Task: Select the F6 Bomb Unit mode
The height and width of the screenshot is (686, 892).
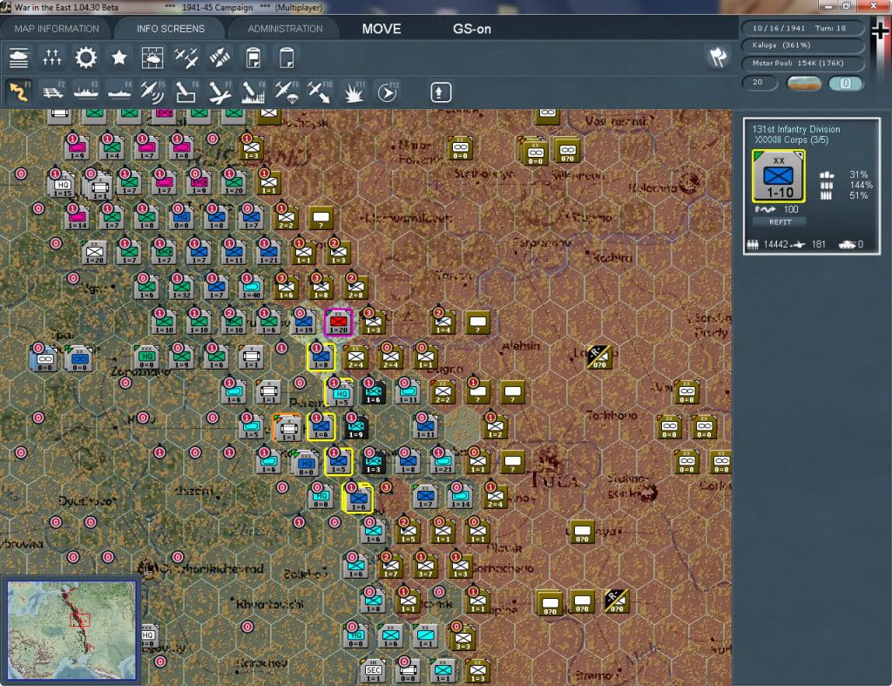Action: click(186, 92)
